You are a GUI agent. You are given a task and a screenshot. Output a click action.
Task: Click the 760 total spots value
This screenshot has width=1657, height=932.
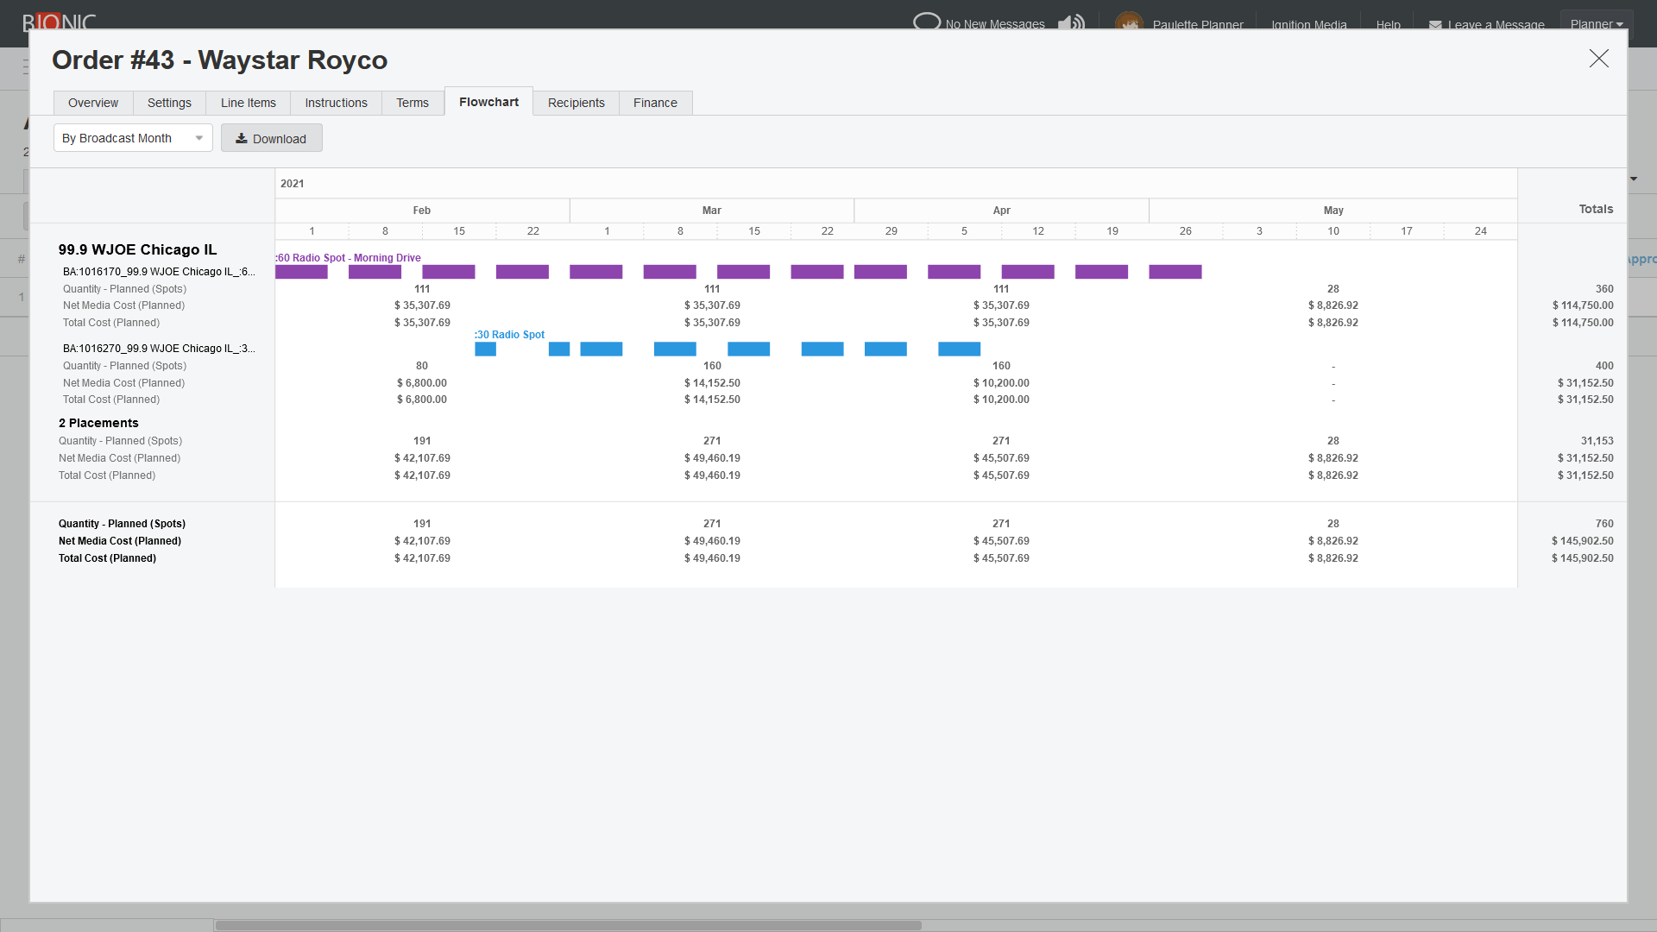click(1604, 524)
